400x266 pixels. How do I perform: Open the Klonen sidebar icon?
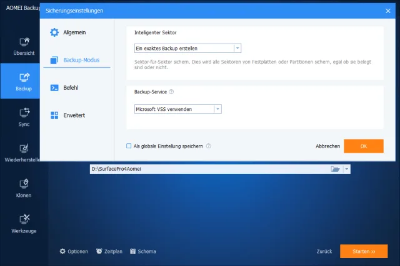(x=24, y=183)
